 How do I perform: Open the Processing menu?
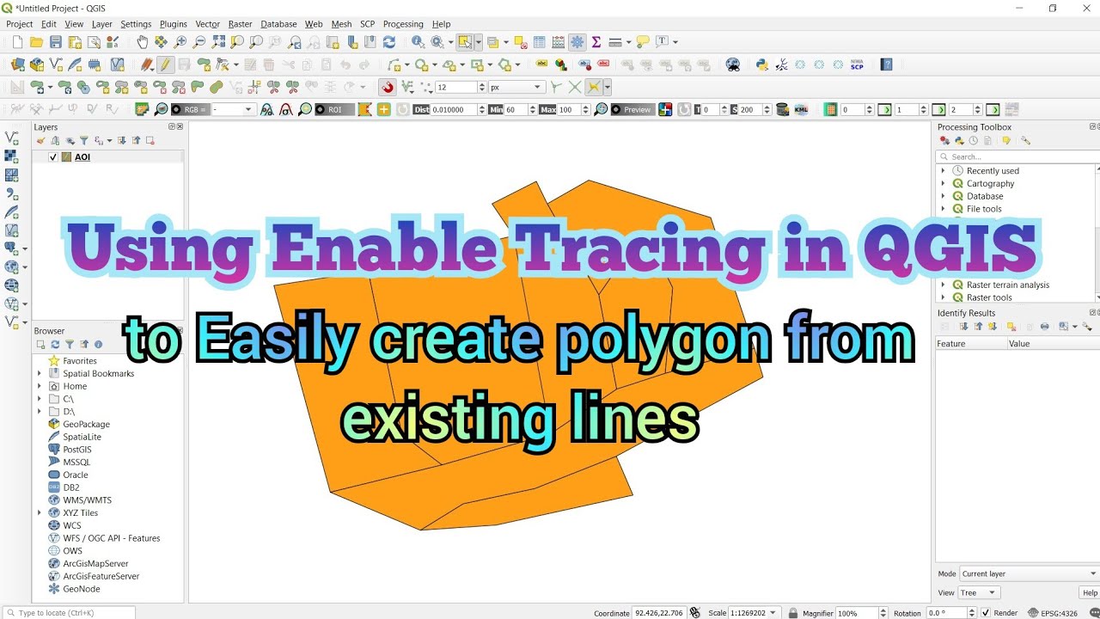403,24
